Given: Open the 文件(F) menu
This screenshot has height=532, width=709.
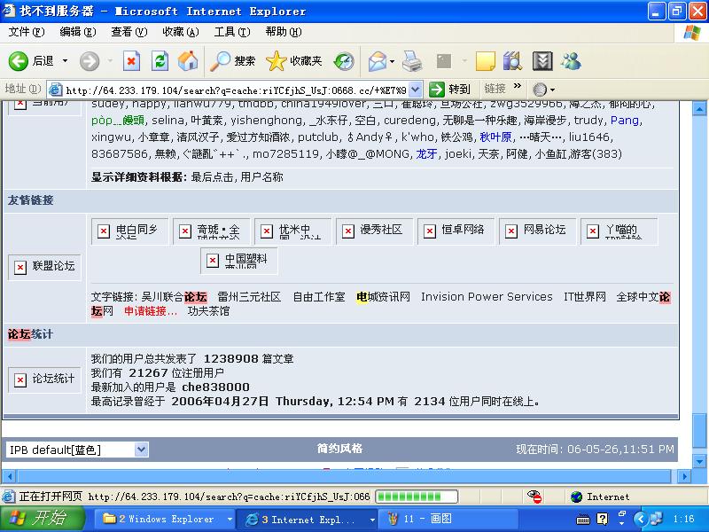Looking at the screenshot, I should coord(26,32).
